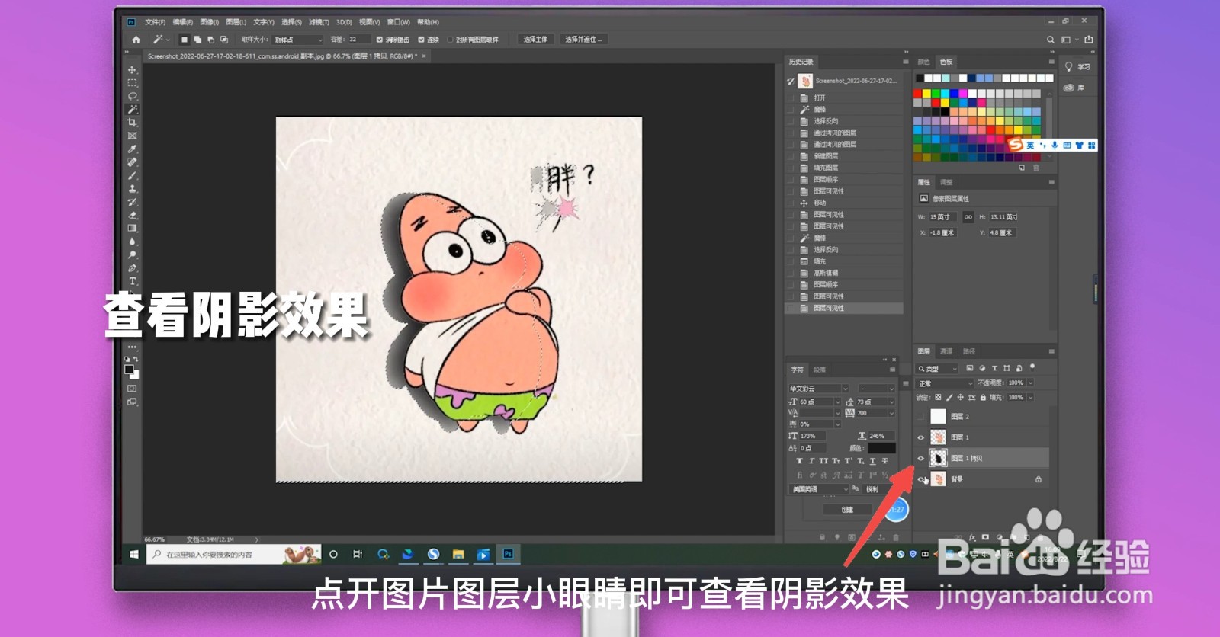Viewport: 1220px width, 637px height.
Task: Open the 学习 panel button
Action: [1078, 67]
